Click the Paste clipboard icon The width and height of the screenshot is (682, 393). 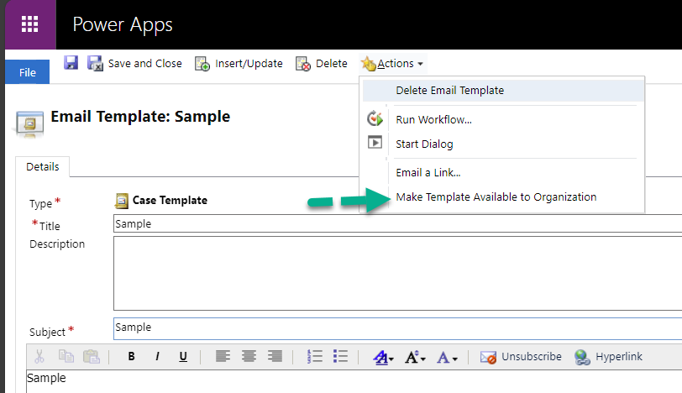pos(92,357)
